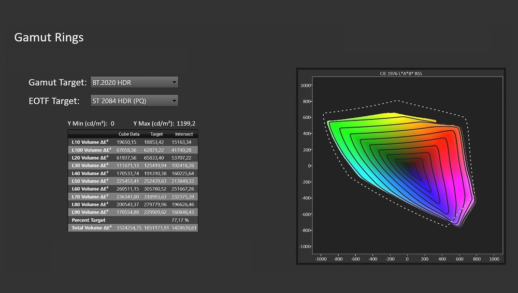This screenshot has height=293, width=518.
Task: Open the EOTF Target dropdown
Action: point(134,101)
